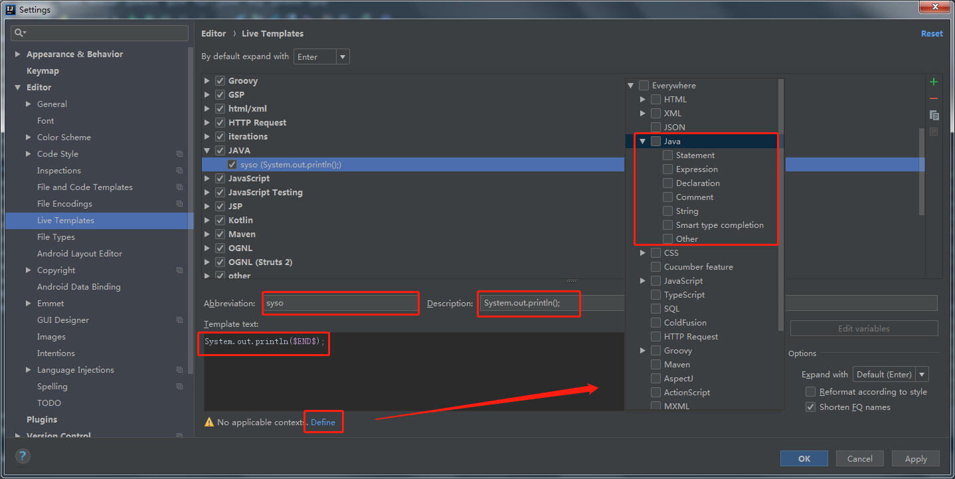
Task: Check the Statement context under Java
Action: click(x=667, y=155)
